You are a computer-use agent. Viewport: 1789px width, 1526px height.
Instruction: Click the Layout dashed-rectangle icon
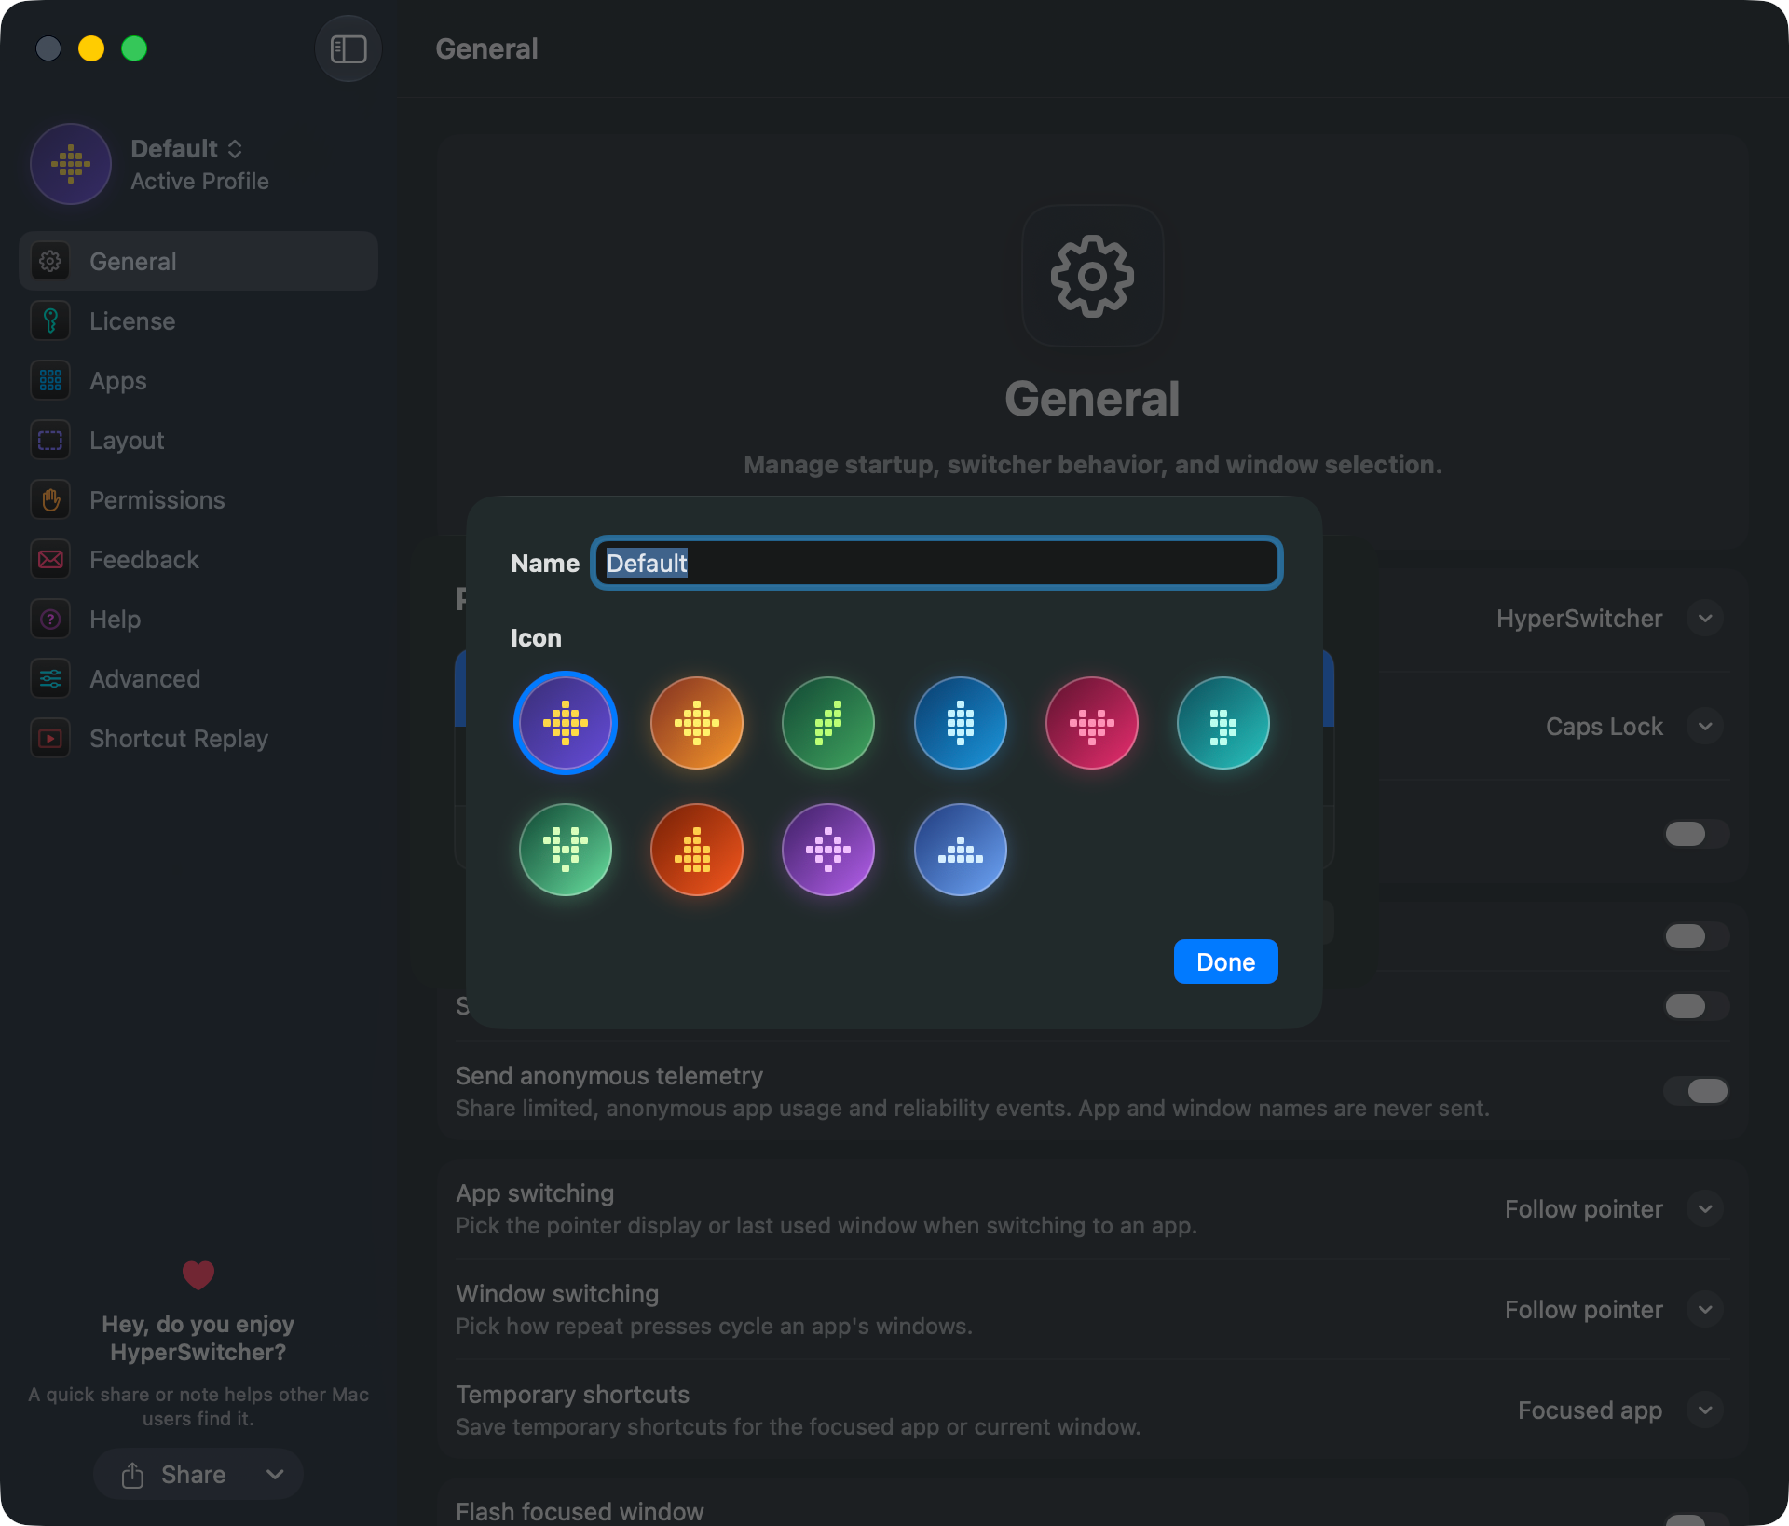point(50,441)
